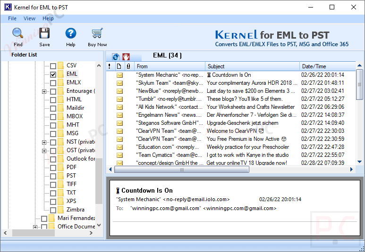Sort emails by From column header
The image size is (365, 252).
pos(170,66)
